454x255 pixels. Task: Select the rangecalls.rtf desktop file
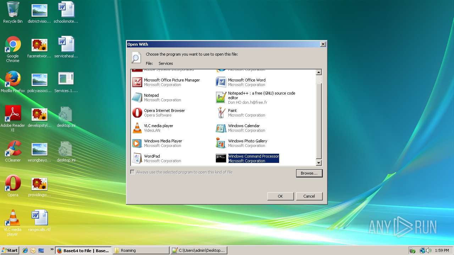point(39,221)
